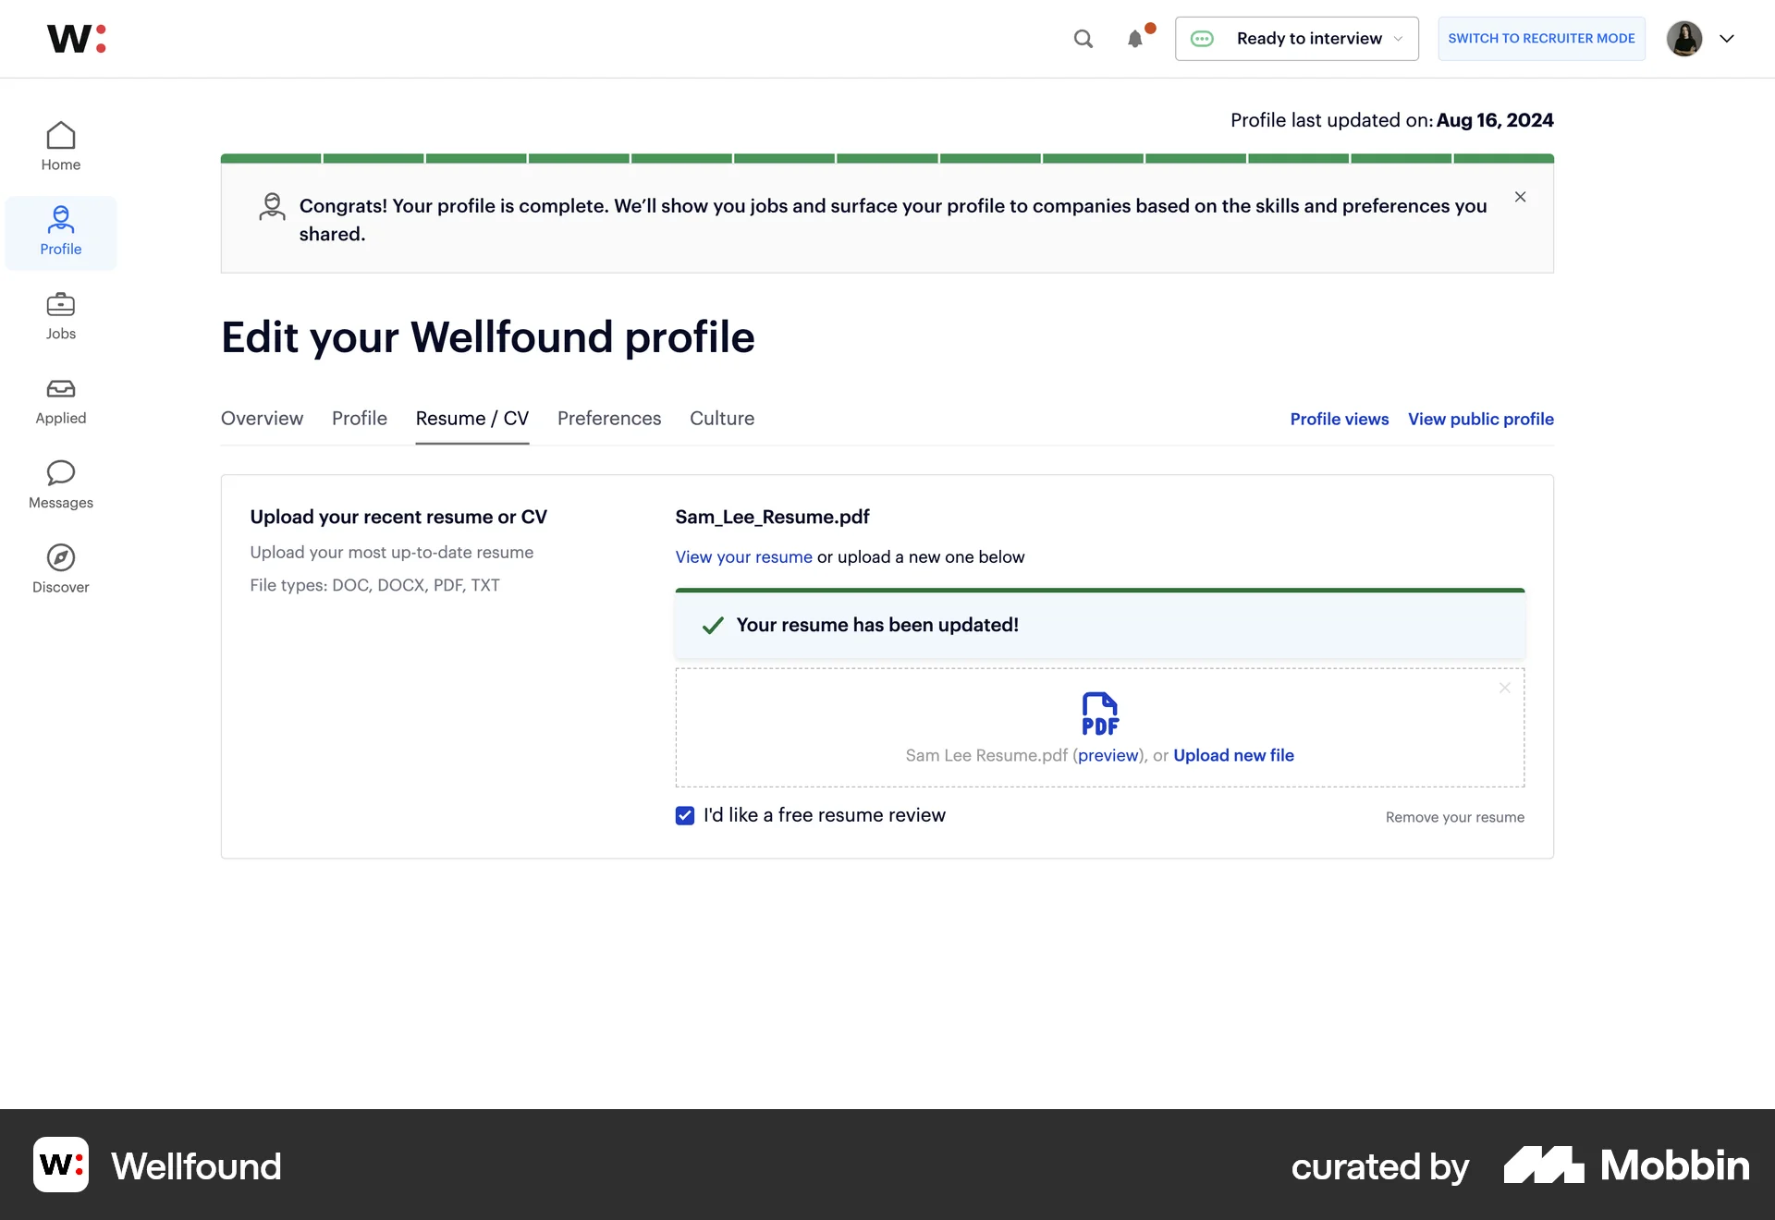Click Switch to Recruiter Mode
The image size is (1775, 1220).
(1540, 38)
